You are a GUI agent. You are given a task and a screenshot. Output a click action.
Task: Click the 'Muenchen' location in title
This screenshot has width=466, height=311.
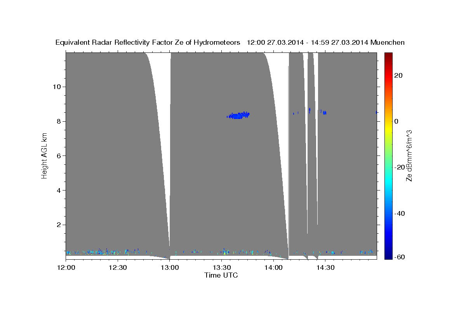tap(388, 43)
